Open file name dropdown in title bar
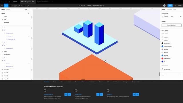Viewport: 183px width, 103px height. pos(104,6)
